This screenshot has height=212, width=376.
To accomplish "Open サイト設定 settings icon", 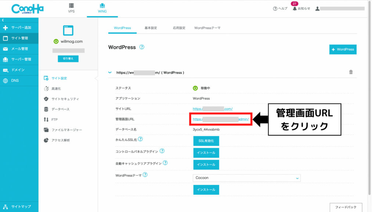I will click(46, 78).
